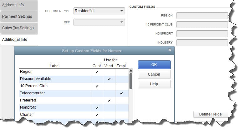Image resolution: width=243 pixels, height=132 pixels.
Task: Click OK to save custom fields
Action: tap(154, 65)
